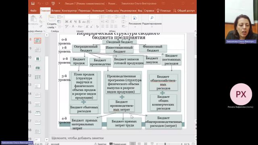Switch to Slide Sorter view in status bar
The image size is (258, 145).
[x=139, y=144]
